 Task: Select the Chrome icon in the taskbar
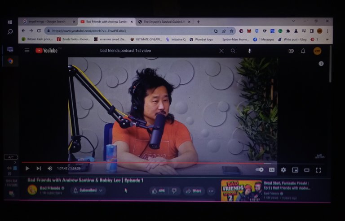pos(10,61)
